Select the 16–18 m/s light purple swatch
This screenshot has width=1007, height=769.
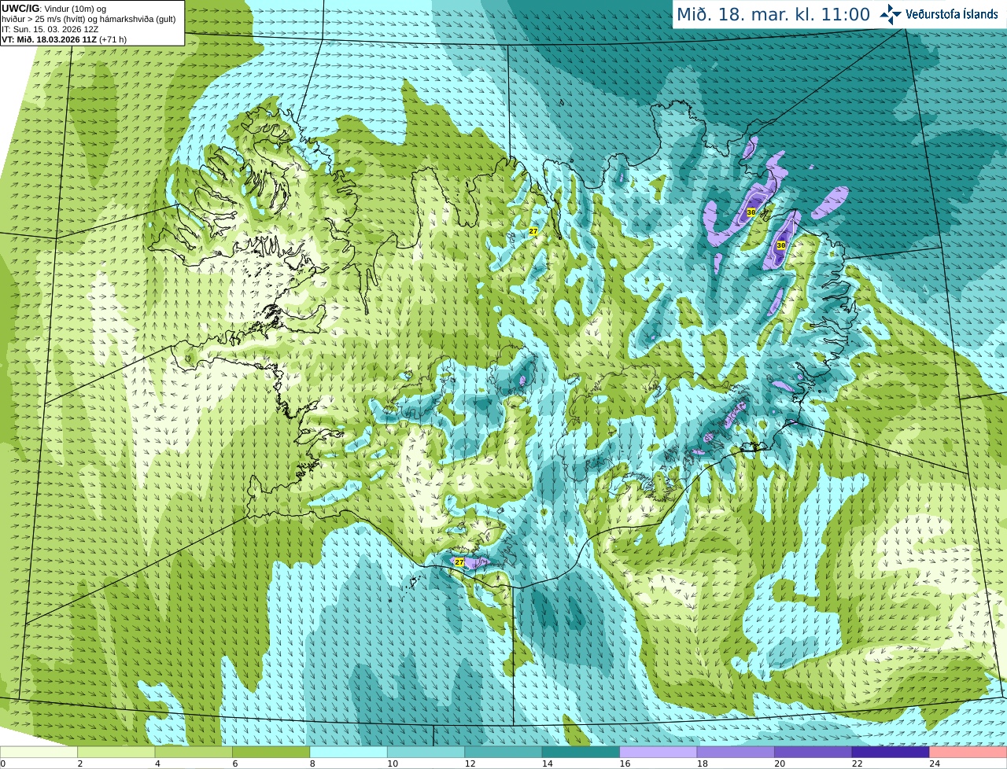click(x=658, y=752)
